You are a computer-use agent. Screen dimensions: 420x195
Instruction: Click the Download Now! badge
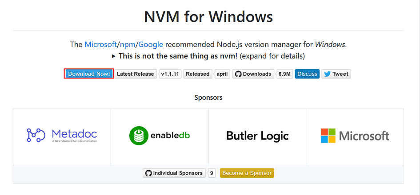(x=89, y=74)
